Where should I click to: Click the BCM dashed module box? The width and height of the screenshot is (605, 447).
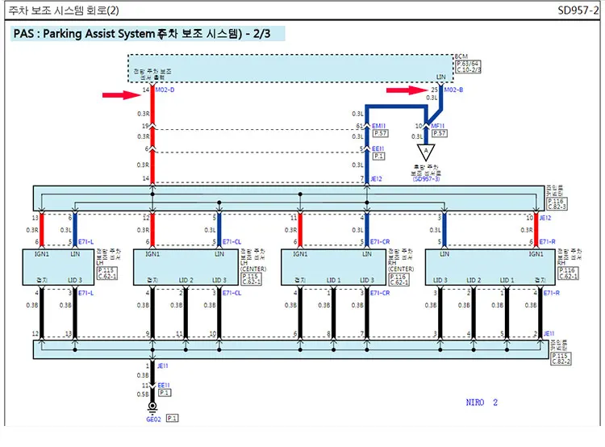point(291,69)
